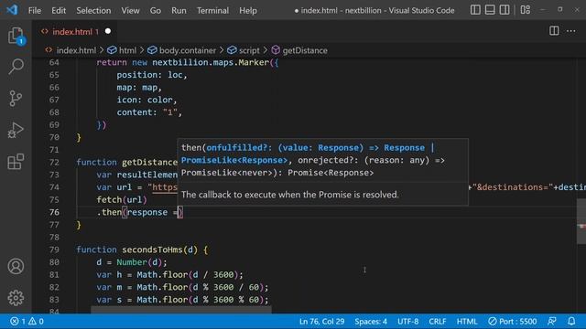Open the Help menu
This screenshot has height=329, width=586.
coord(248,10)
